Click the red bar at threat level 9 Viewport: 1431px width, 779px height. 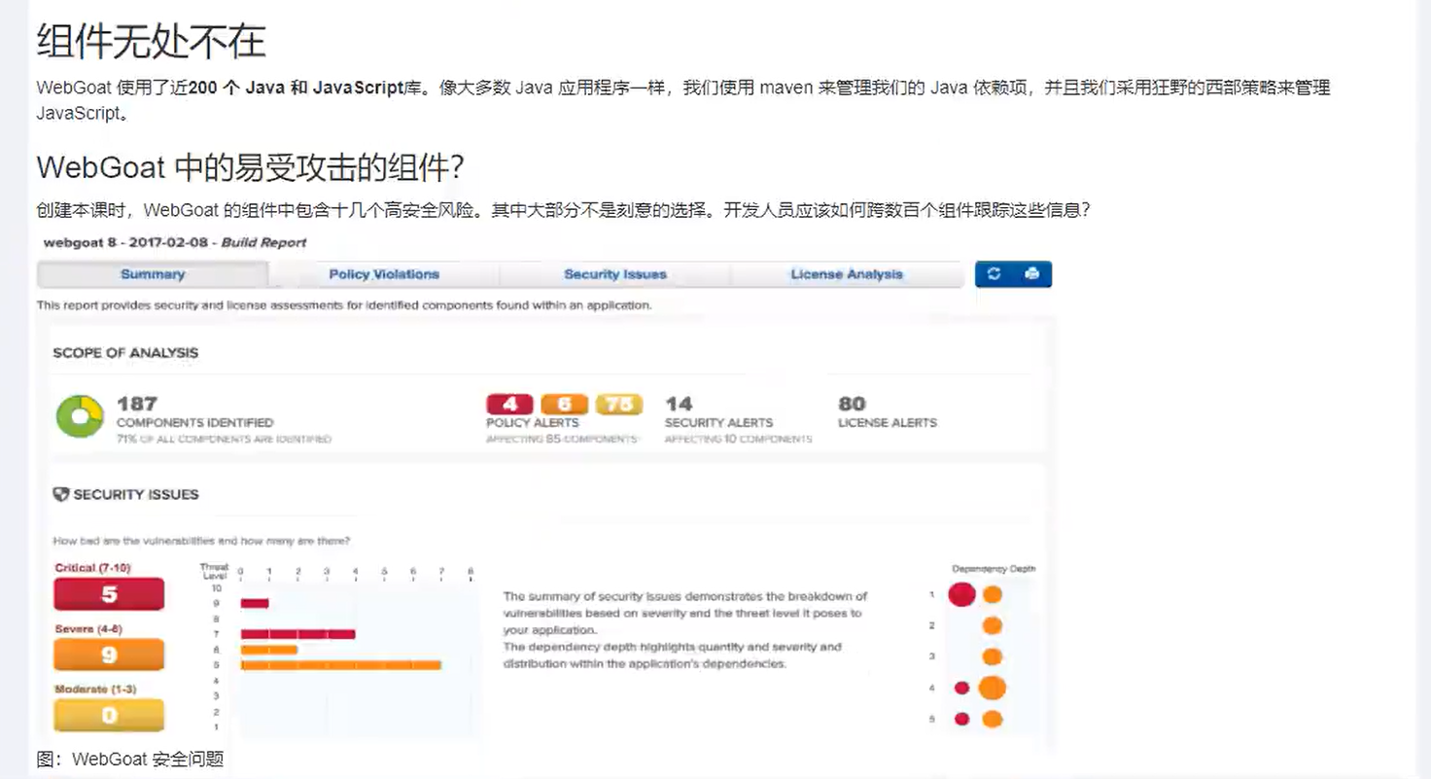pos(255,603)
